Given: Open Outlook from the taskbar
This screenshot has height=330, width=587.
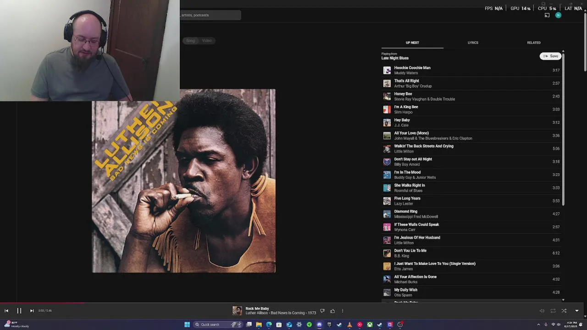Looking at the screenshot, I should click(x=289, y=324).
